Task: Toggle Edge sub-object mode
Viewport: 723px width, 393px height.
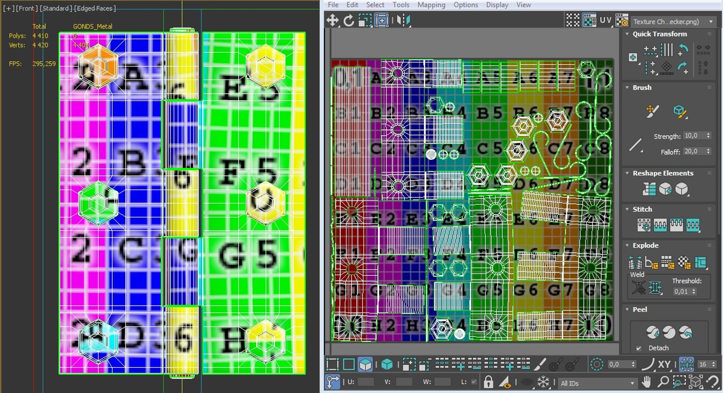Action: [x=349, y=364]
